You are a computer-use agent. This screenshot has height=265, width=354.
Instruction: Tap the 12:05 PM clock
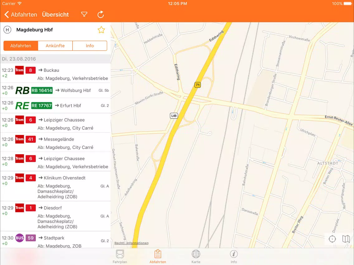click(x=177, y=4)
